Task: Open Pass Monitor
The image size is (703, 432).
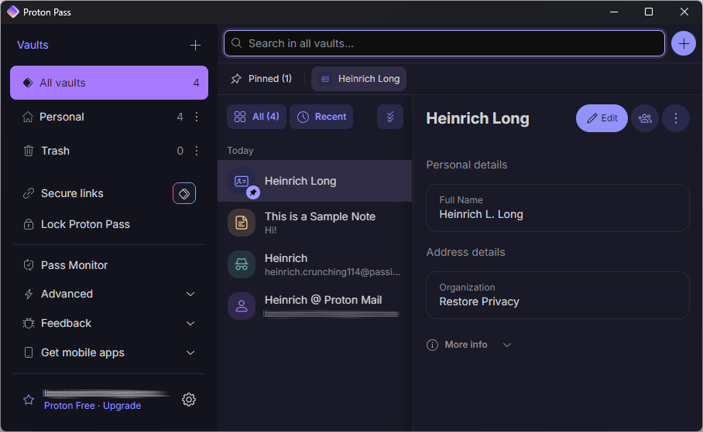Action: click(74, 265)
